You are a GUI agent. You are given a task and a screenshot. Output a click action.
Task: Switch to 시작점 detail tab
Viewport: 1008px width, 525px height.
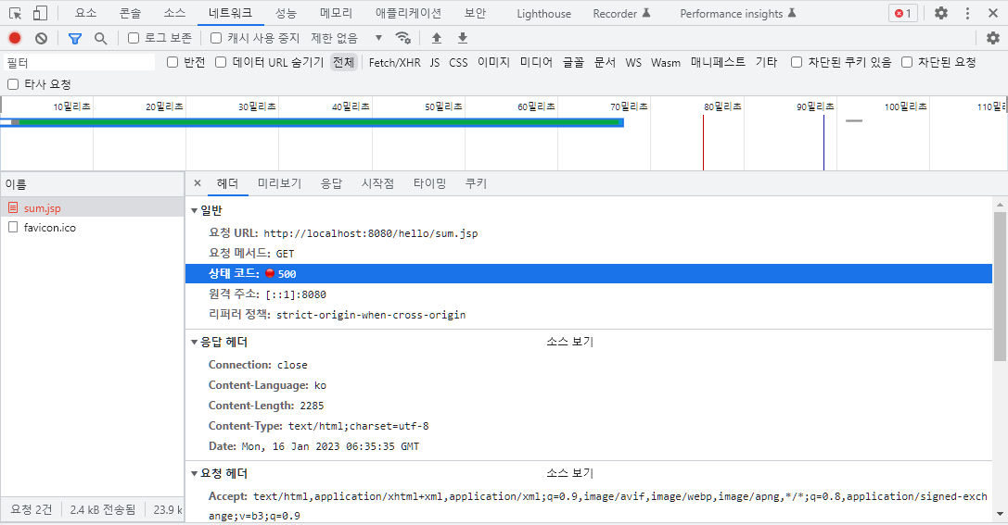point(378,183)
